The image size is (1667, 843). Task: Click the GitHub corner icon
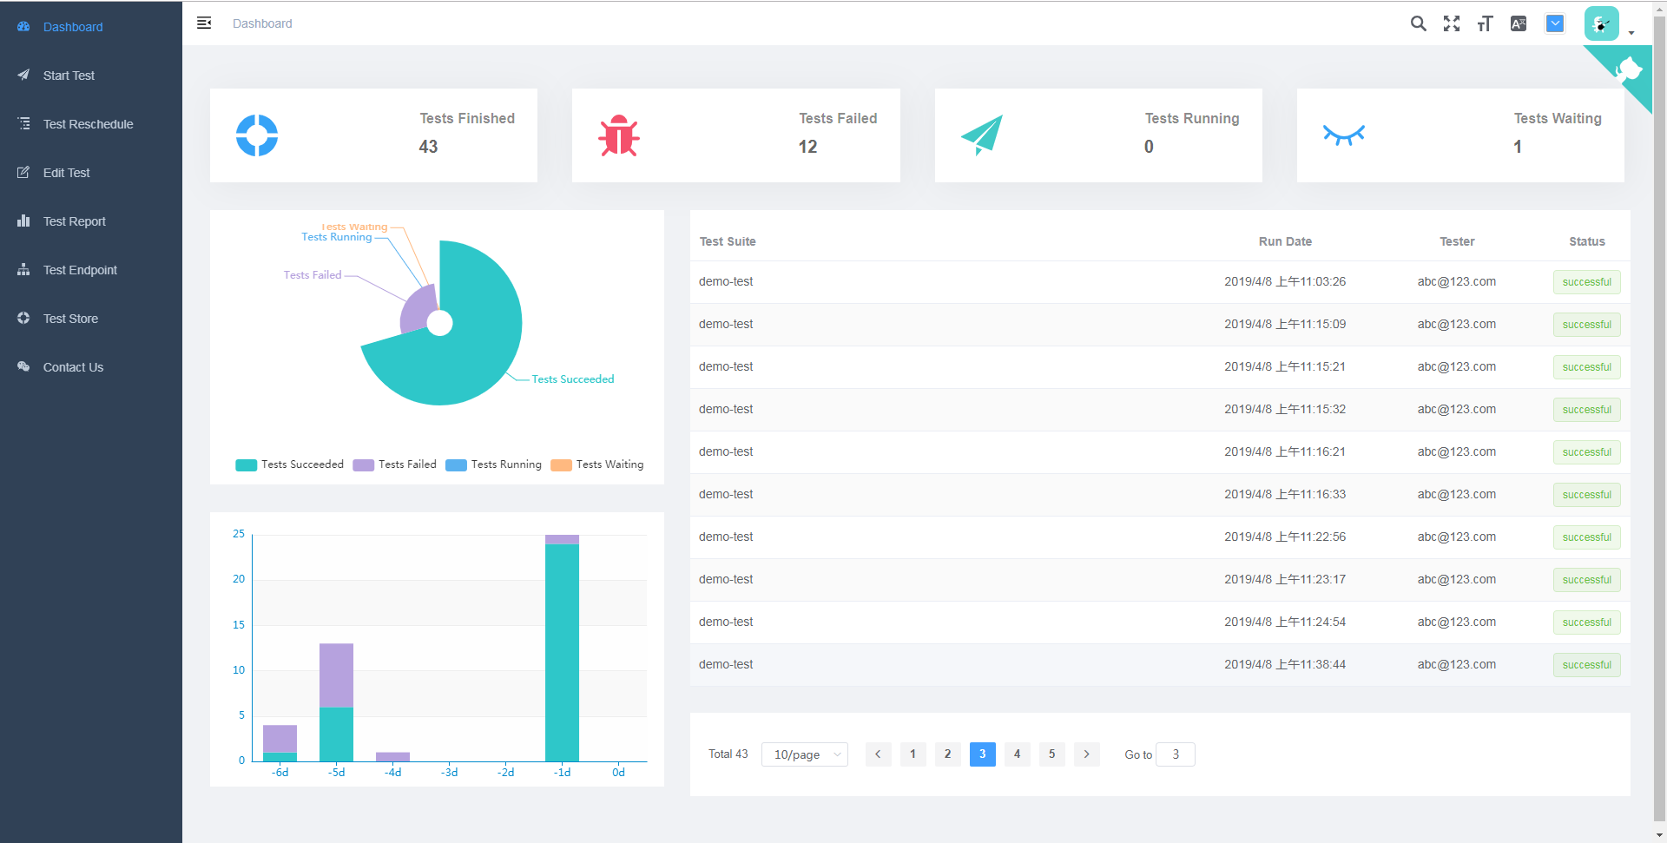pyautogui.click(x=1628, y=69)
